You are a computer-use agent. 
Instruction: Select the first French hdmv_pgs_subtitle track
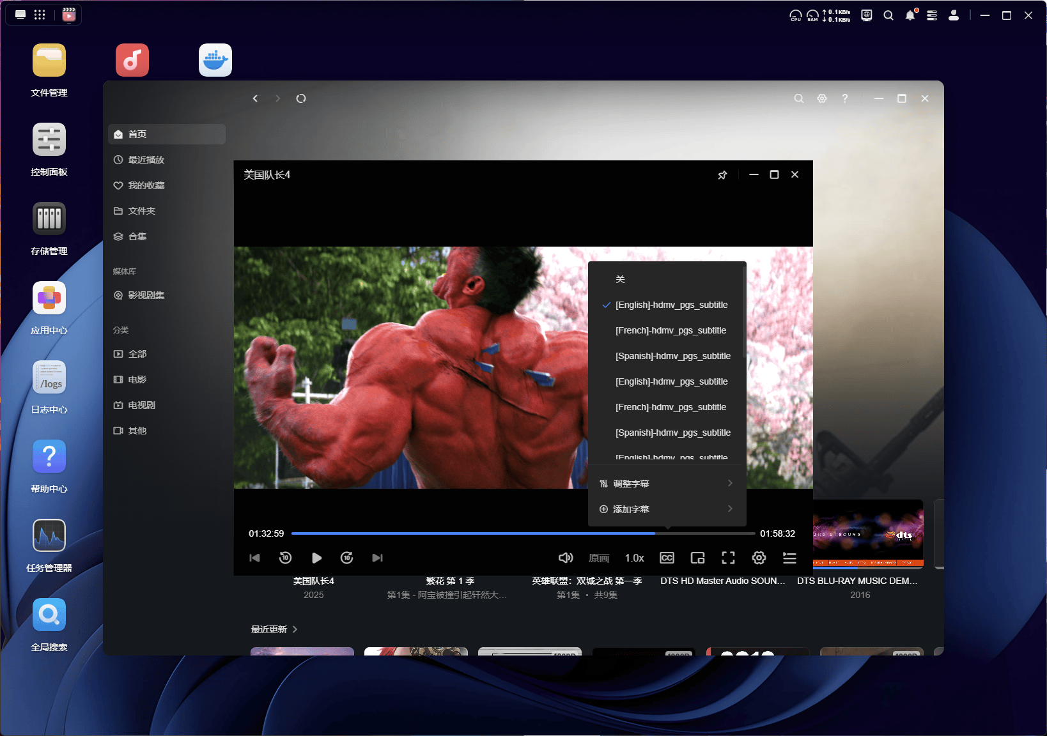(671, 330)
